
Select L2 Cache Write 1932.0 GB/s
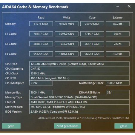(x=67, y=44)
